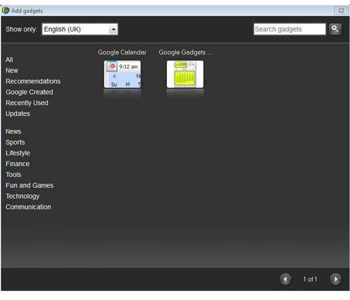Focus the Search gadgets input field
This screenshot has width=350, height=300.
pos(289,29)
